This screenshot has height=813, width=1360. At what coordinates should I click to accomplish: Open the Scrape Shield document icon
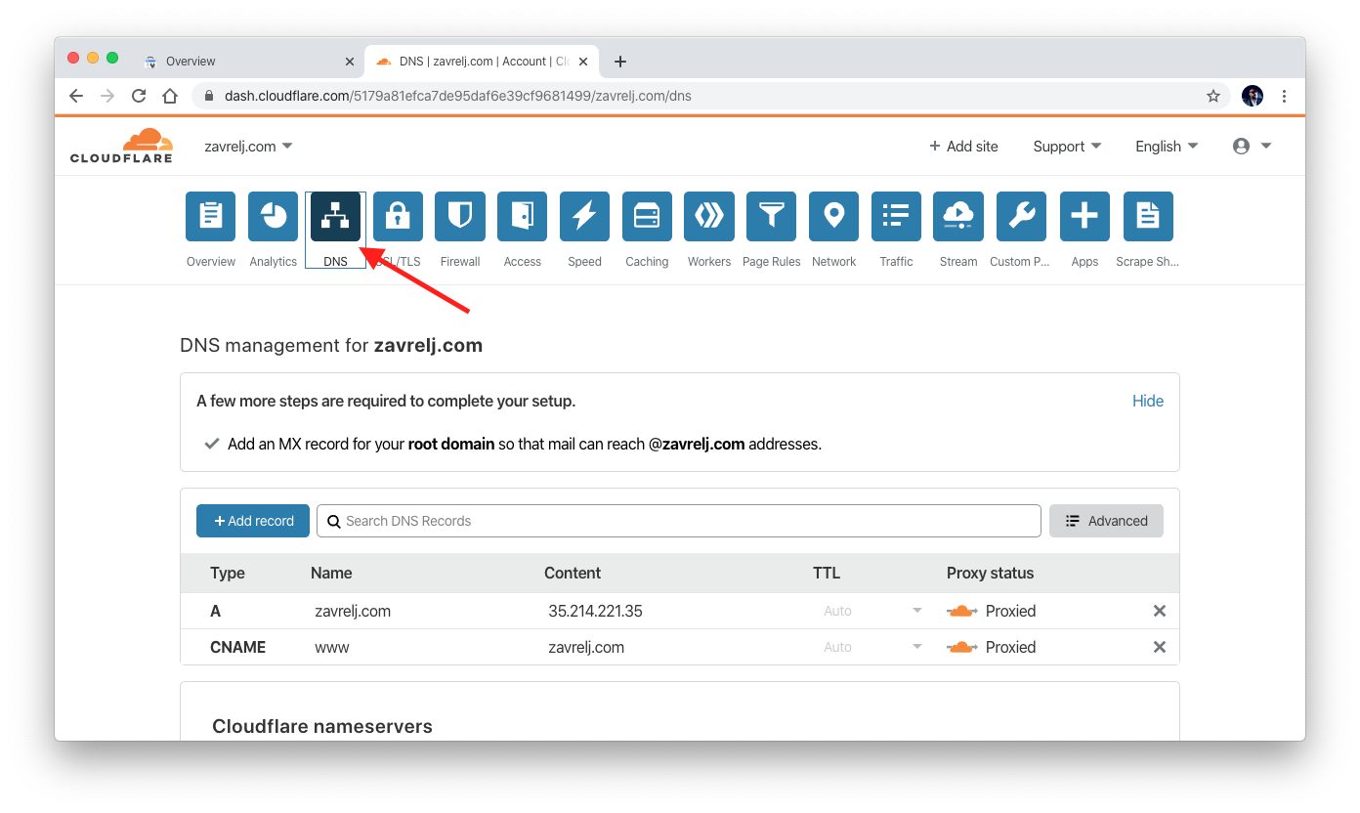pos(1148,216)
